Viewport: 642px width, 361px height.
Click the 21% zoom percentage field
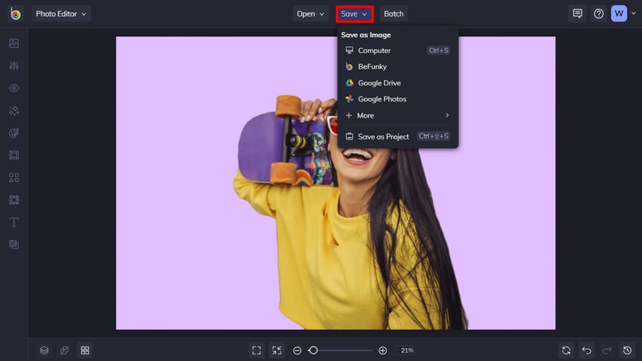point(407,350)
